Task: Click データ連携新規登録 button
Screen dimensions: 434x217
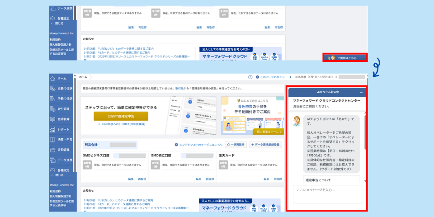Action: 265,145
